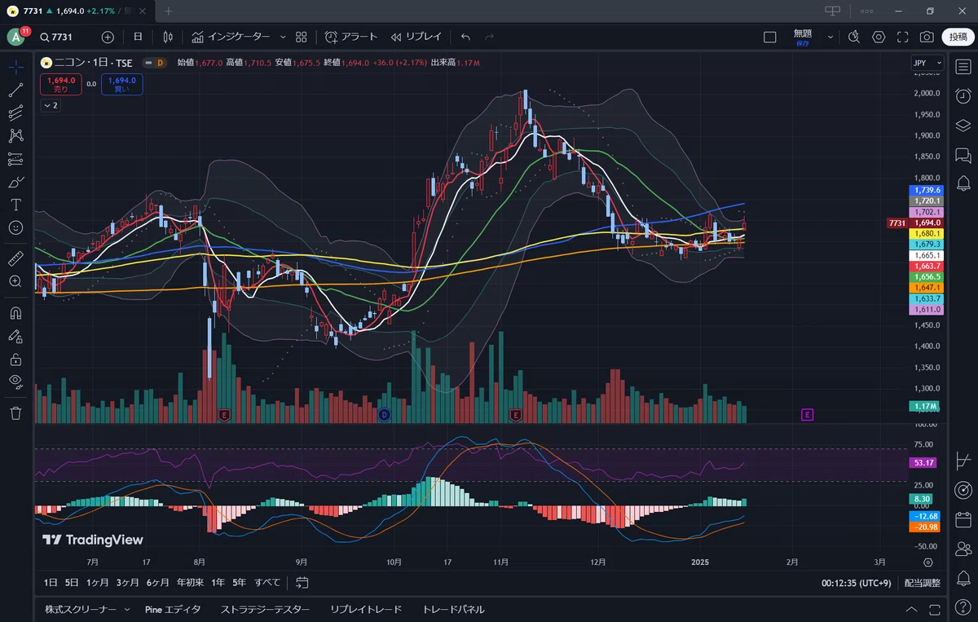The width and height of the screenshot is (978, 622).
Task: Open the ruler measure tool
Action: pyautogui.click(x=15, y=258)
